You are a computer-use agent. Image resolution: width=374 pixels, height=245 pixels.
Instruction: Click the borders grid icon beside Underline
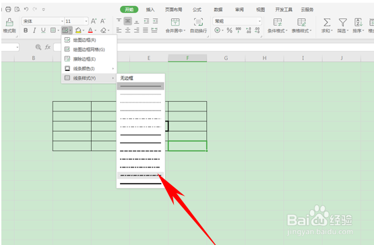(53, 30)
